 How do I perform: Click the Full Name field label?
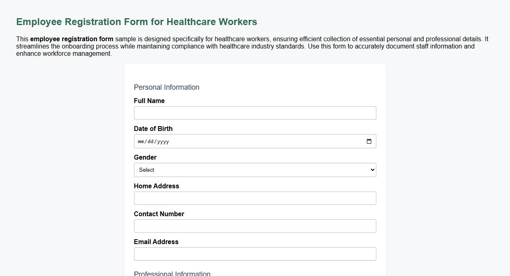tap(149, 101)
